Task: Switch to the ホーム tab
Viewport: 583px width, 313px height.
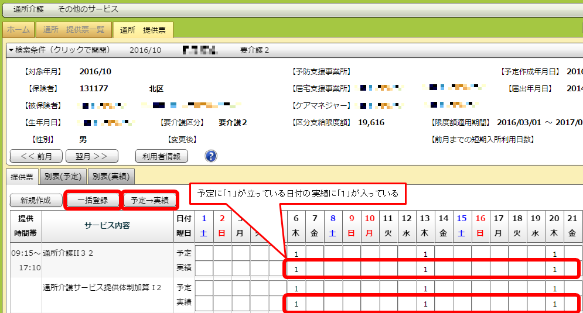Action: [18, 30]
